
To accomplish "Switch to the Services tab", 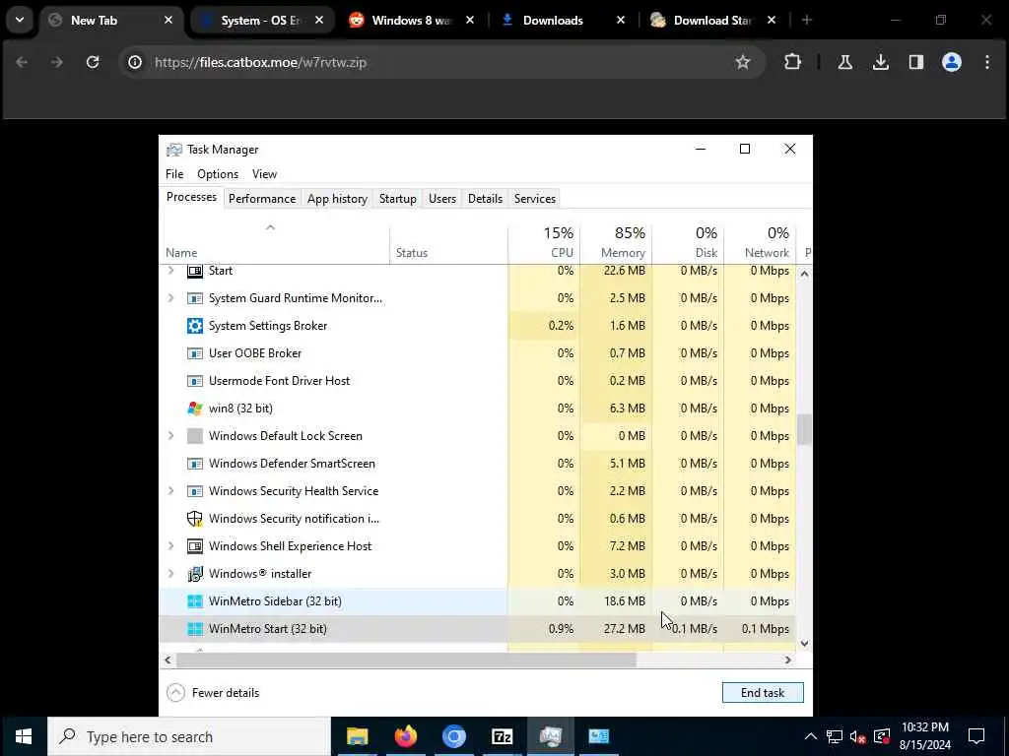I will 535,199.
